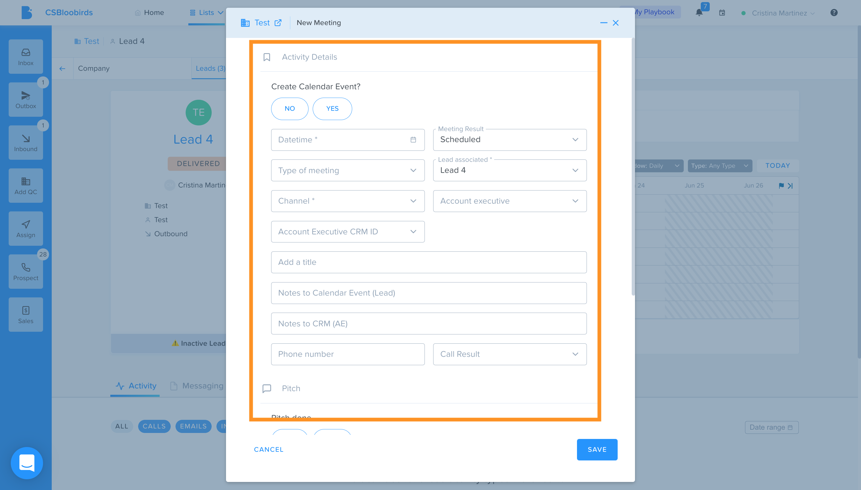The image size is (861, 490).
Task: Toggle the EMAILS activity filter
Action: (193, 426)
